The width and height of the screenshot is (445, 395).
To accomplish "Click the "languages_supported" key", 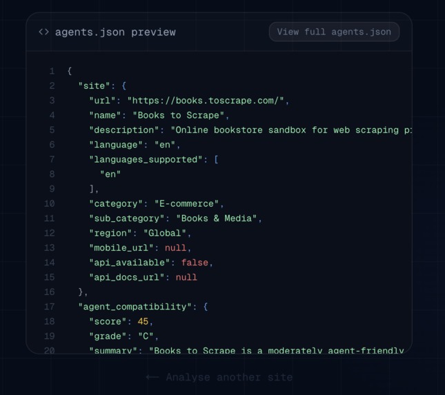I will coord(146,160).
